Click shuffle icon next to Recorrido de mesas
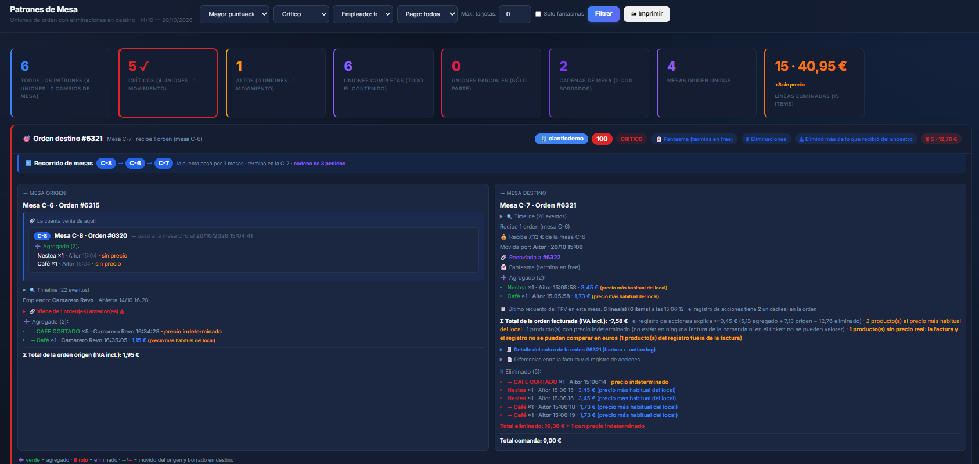979x464 pixels. 28,164
